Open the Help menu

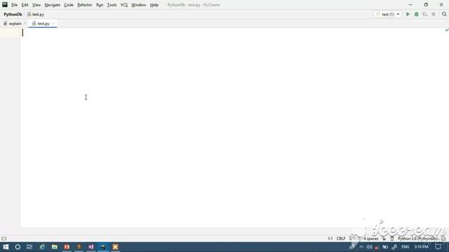154,5
